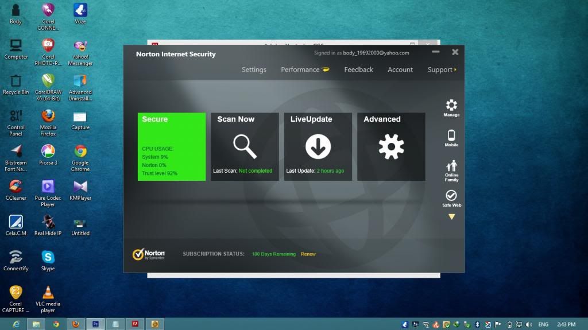Select the Cela.C.M desktop icon
This screenshot has height=330, width=588.
click(16, 226)
